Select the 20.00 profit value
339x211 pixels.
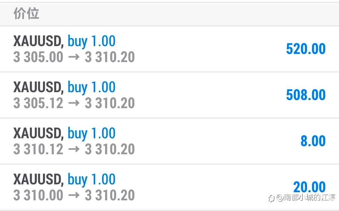[309, 187]
